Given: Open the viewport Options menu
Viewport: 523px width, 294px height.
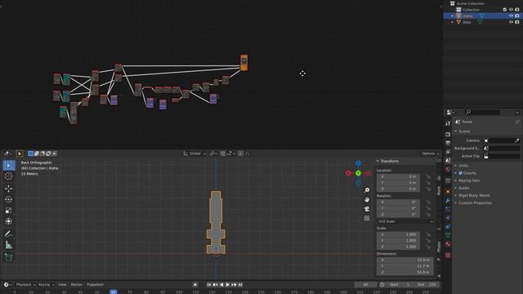Looking at the screenshot, I should coord(431,154).
